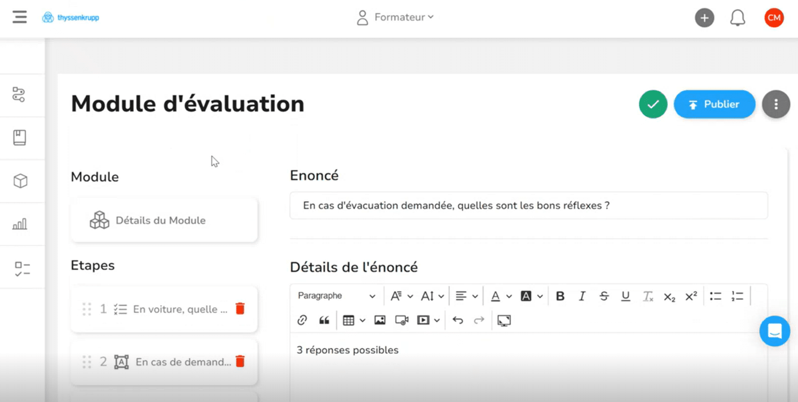Click the Bold formatting icon
798x402 pixels.
click(560, 296)
